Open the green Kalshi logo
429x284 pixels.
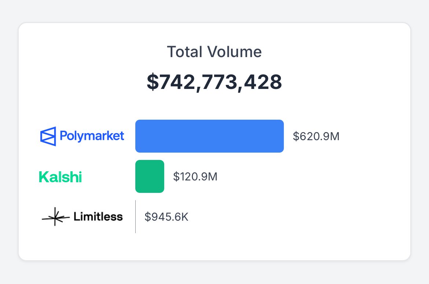(60, 177)
